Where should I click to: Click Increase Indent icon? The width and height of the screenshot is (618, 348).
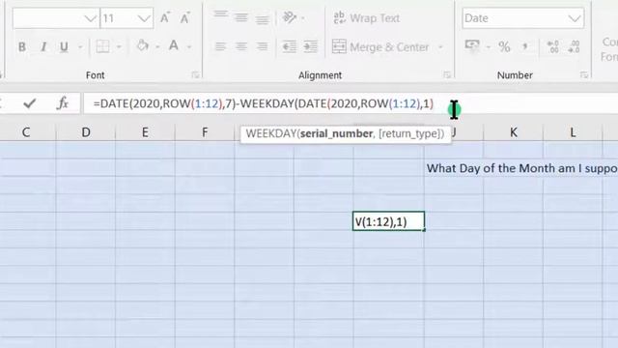tap(310, 46)
